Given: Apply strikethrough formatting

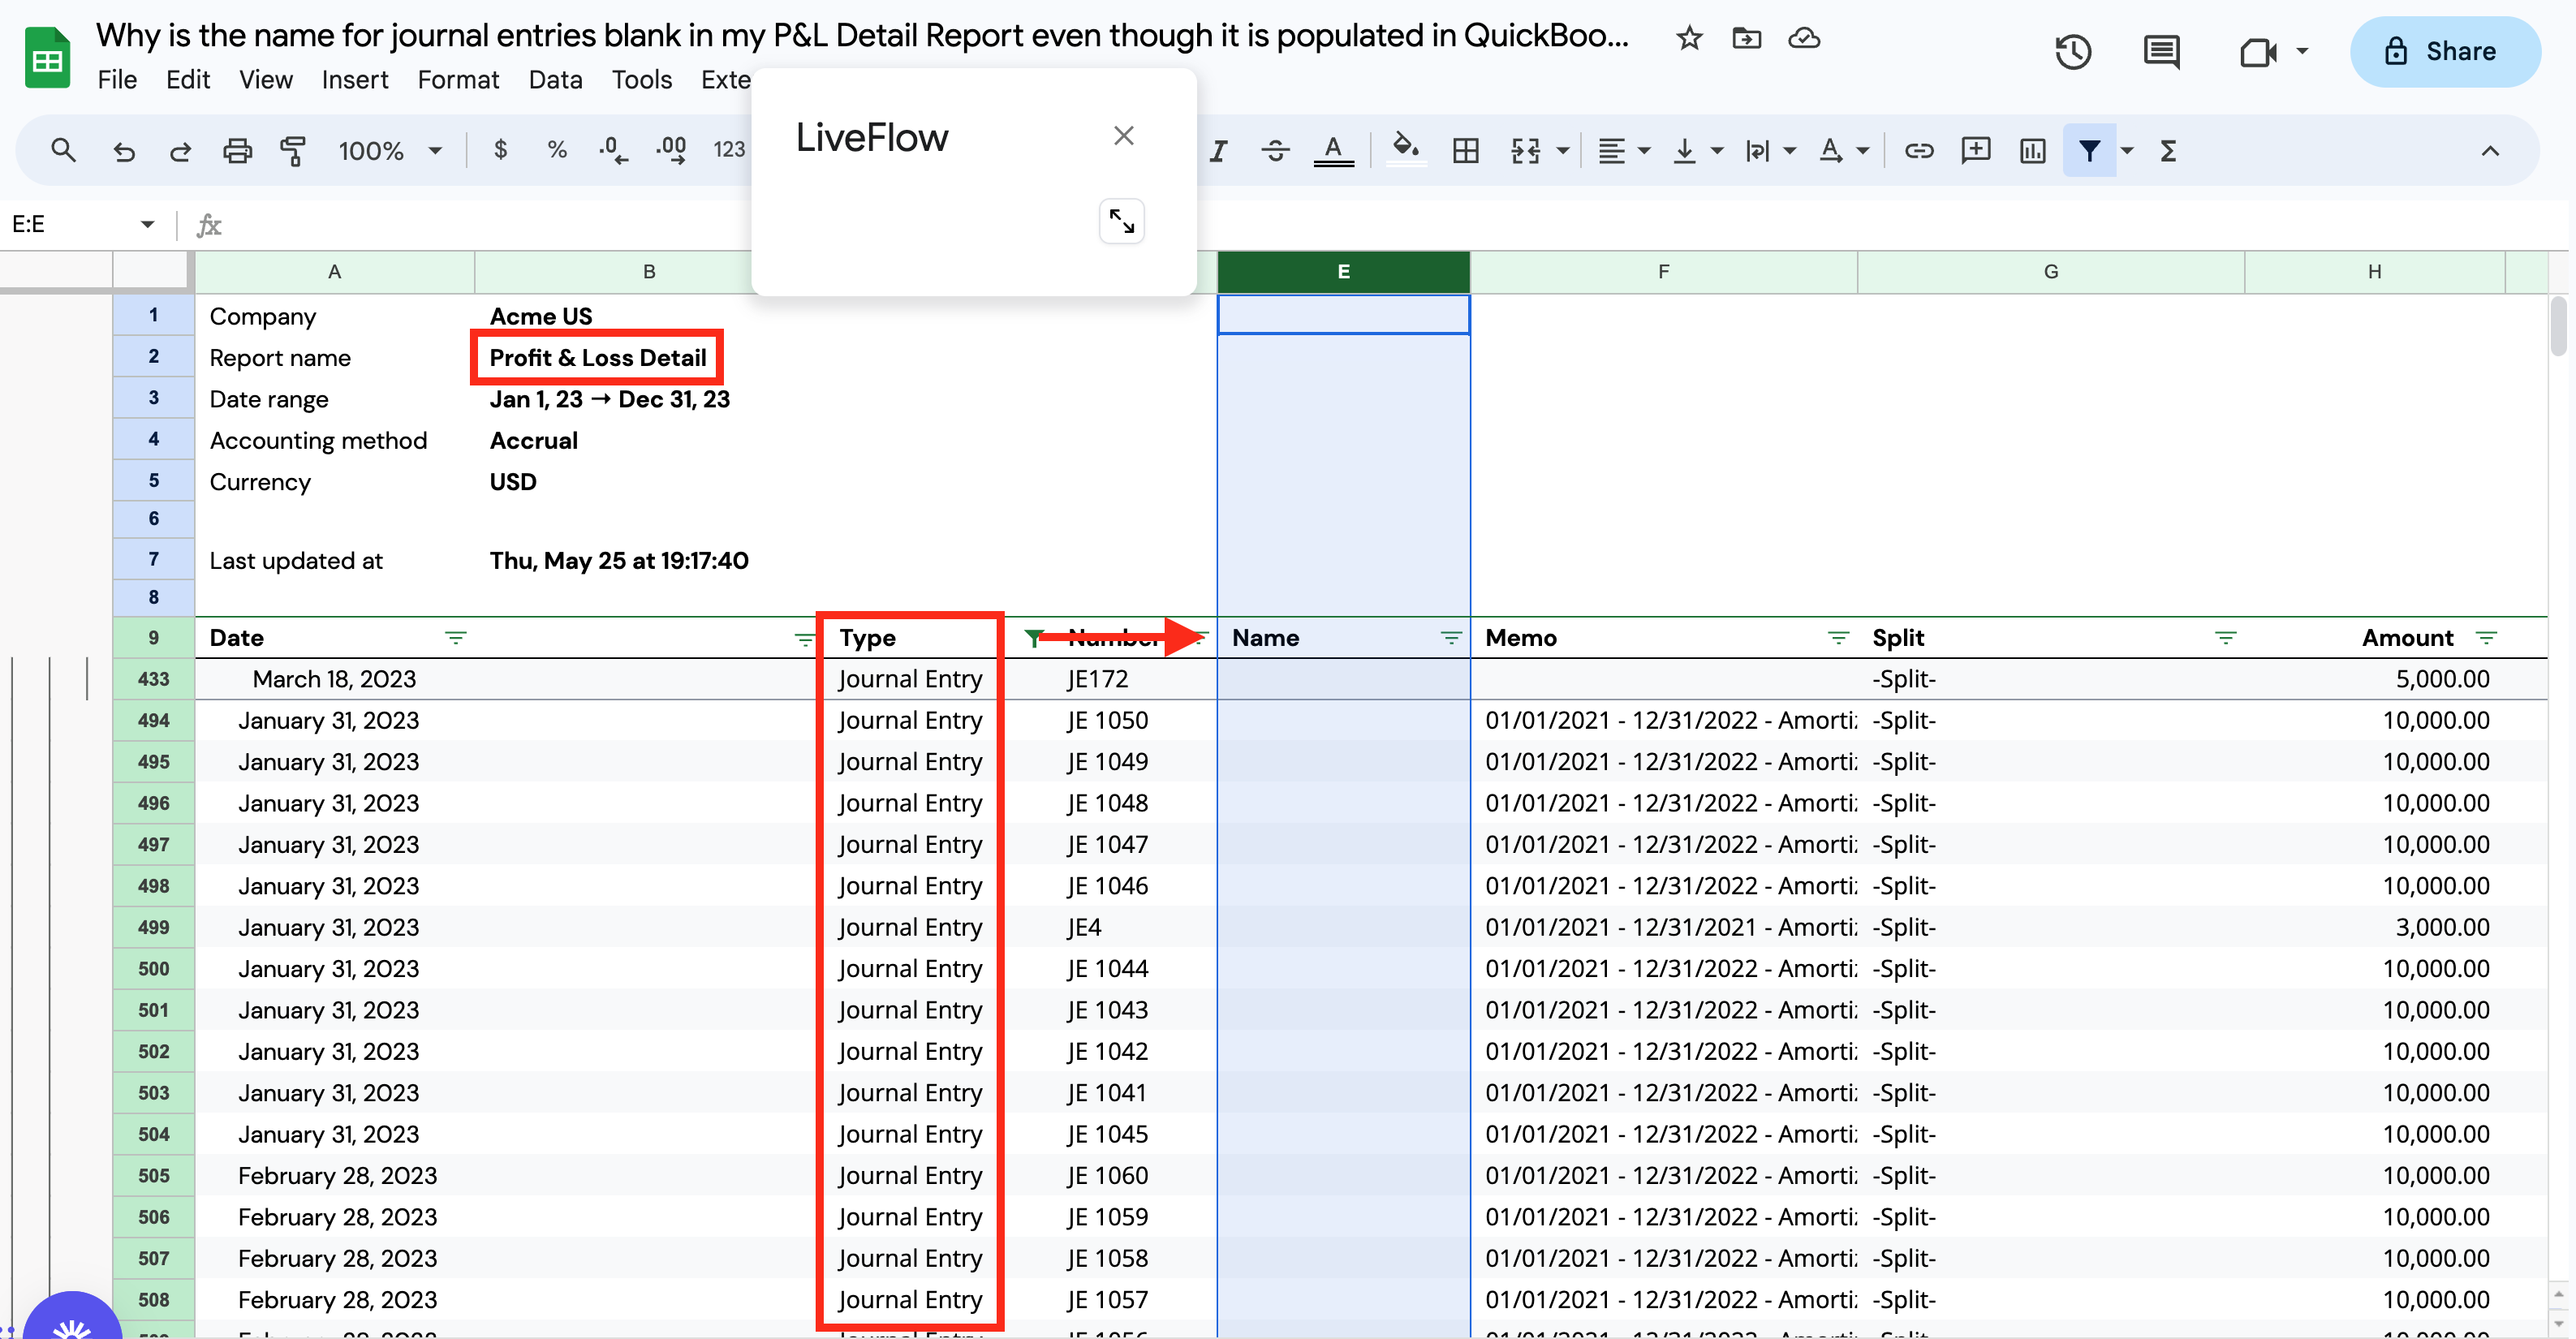Looking at the screenshot, I should pyautogui.click(x=1275, y=150).
